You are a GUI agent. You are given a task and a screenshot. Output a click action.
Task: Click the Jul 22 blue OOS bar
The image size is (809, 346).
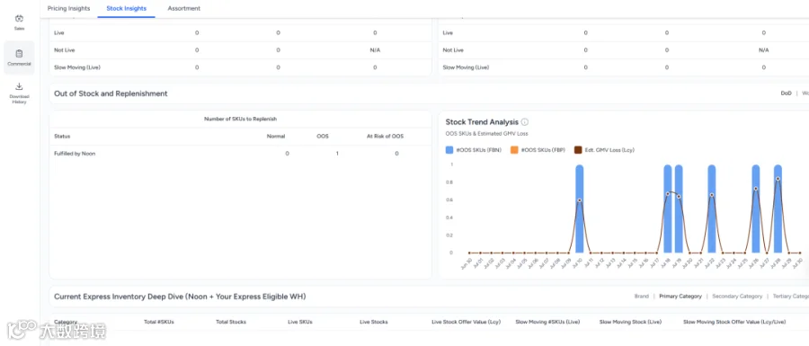coord(712,208)
